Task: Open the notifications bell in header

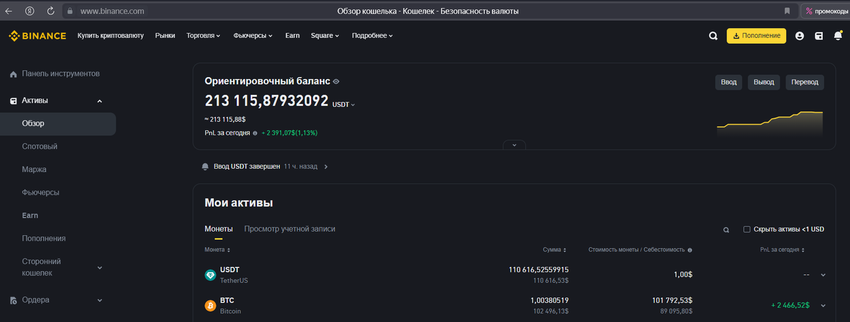Action: 838,36
